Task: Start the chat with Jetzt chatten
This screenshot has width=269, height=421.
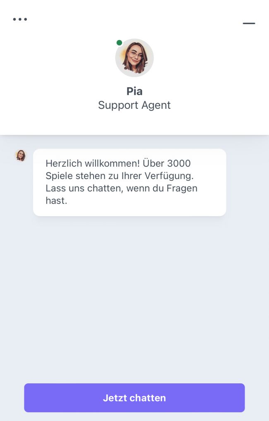Action: pyautogui.click(x=134, y=398)
